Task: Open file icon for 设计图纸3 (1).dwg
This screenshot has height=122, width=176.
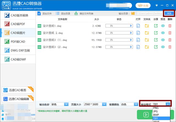Action: pyautogui.click(x=138, y=40)
